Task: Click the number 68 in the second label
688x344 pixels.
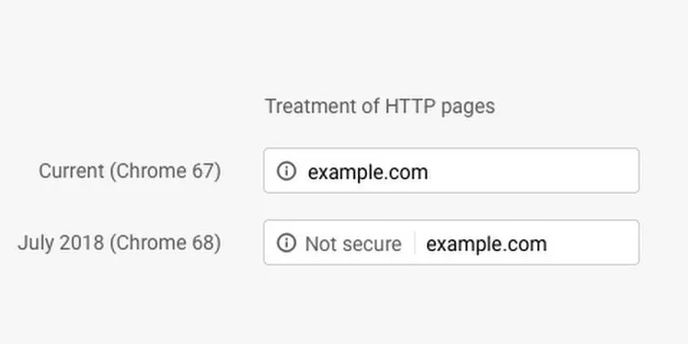Action: pyautogui.click(x=202, y=243)
